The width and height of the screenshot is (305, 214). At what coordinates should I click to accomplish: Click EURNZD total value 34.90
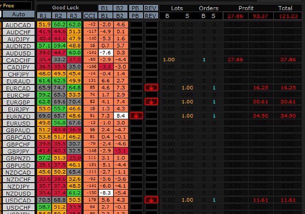288,116
